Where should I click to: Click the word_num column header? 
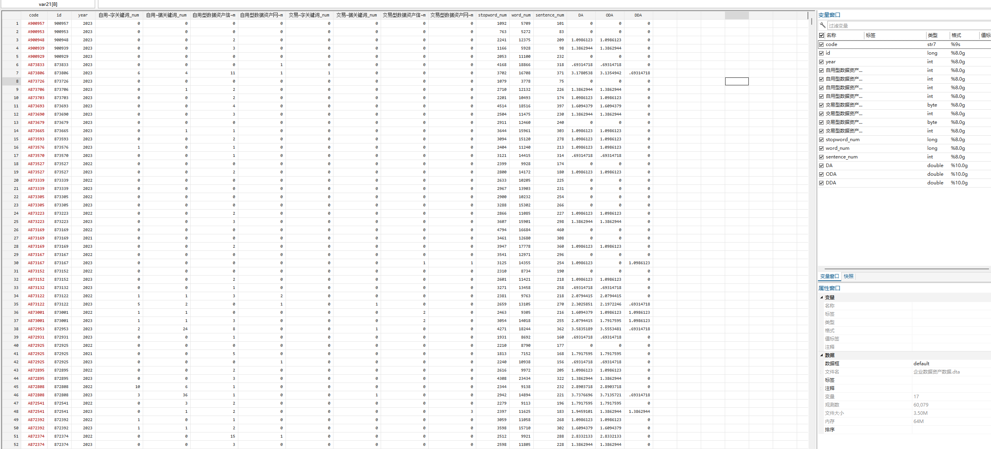(x=521, y=15)
